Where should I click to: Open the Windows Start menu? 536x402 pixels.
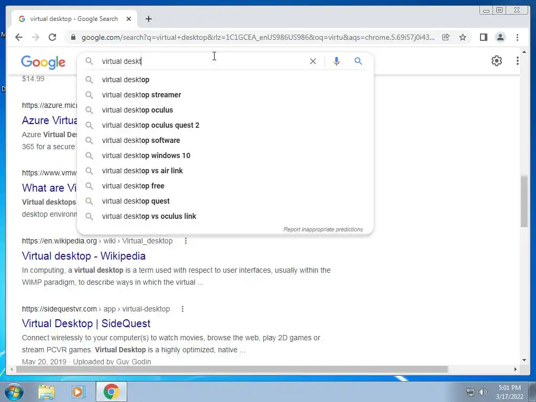click(x=14, y=392)
